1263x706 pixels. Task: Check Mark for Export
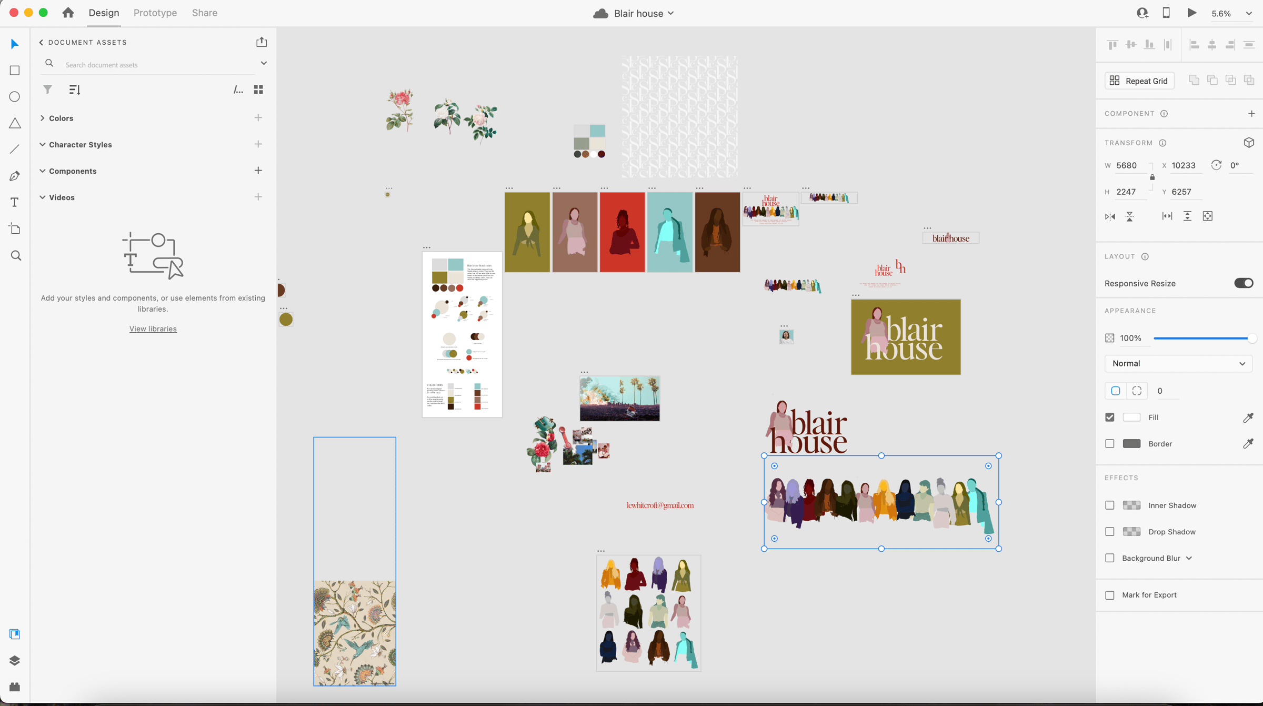(1110, 595)
